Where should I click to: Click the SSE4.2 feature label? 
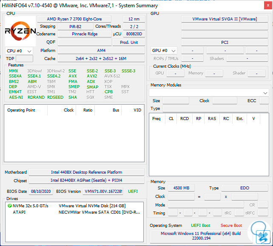[54, 76]
